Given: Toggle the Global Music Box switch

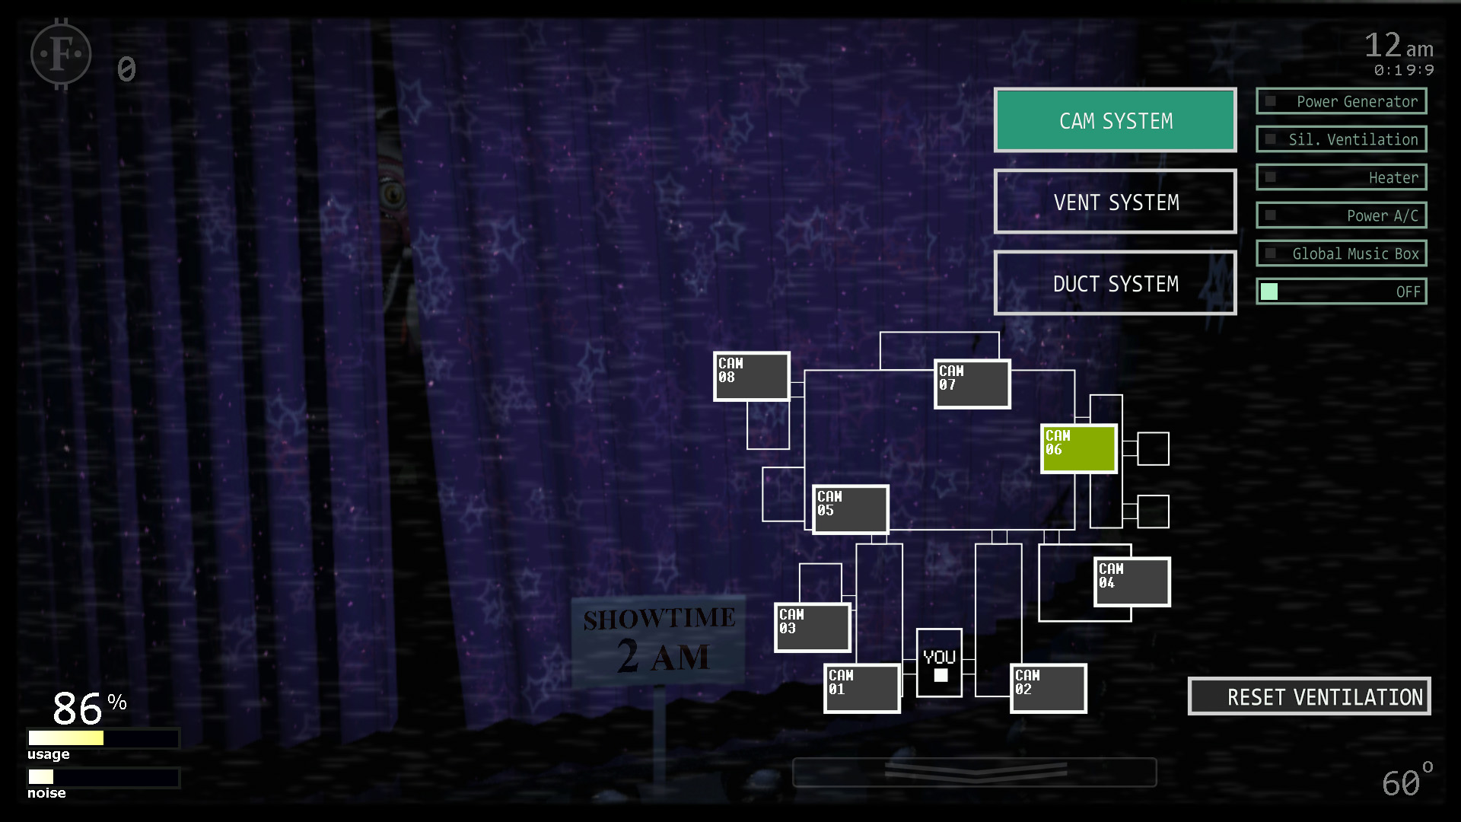Looking at the screenshot, I should click(x=1269, y=253).
